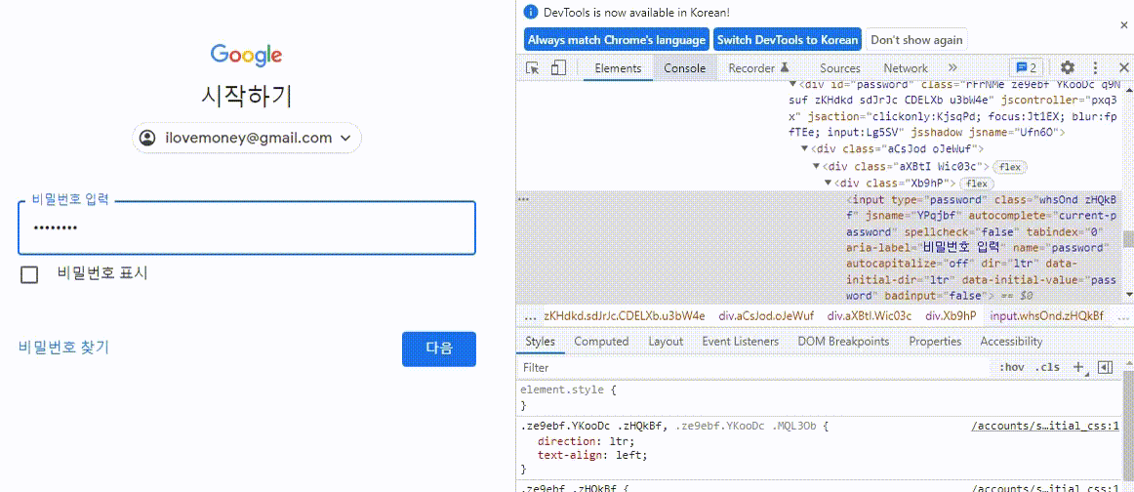The height and width of the screenshot is (492, 1134).
Task: Open the DOM Breakpoints sub-tab
Action: click(843, 341)
